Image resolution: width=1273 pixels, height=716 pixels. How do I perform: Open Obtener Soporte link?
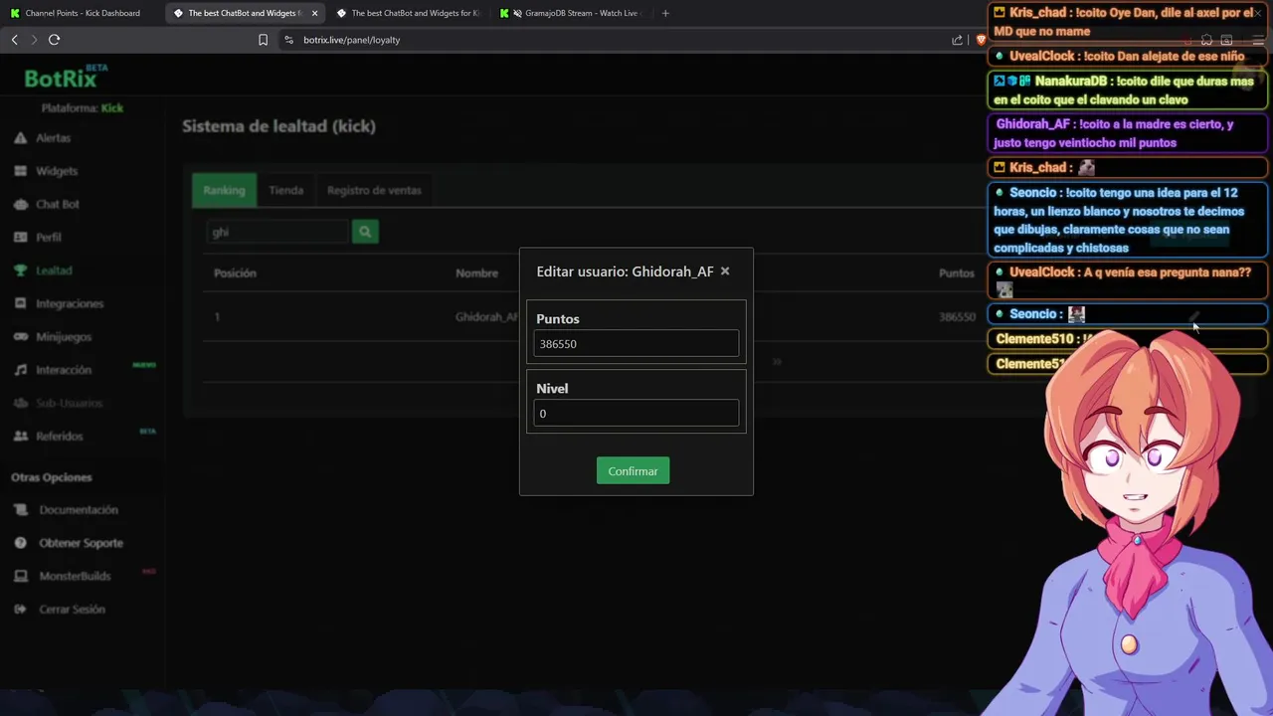coord(82,543)
